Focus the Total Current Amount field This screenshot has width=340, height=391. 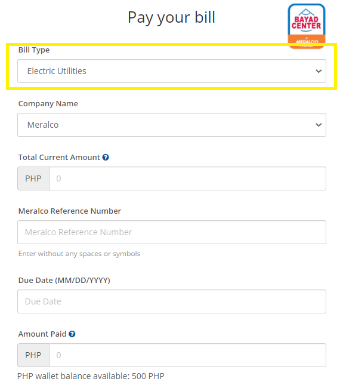point(187,178)
